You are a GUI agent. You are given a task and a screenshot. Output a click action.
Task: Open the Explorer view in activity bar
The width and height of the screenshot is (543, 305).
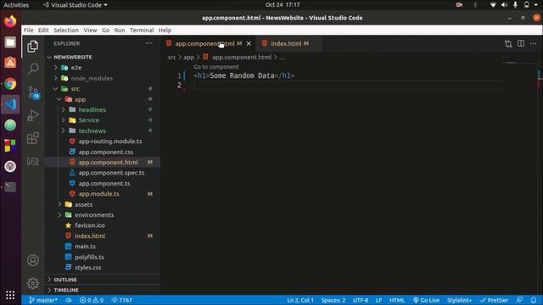click(33, 47)
